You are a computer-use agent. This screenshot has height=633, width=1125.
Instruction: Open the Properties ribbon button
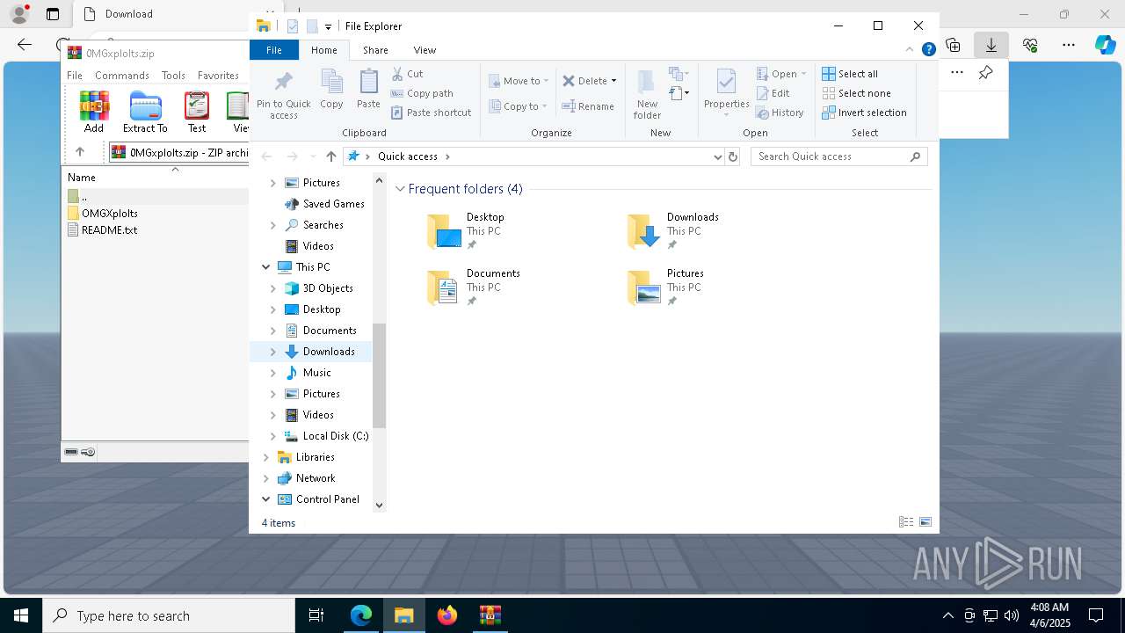point(726,91)
